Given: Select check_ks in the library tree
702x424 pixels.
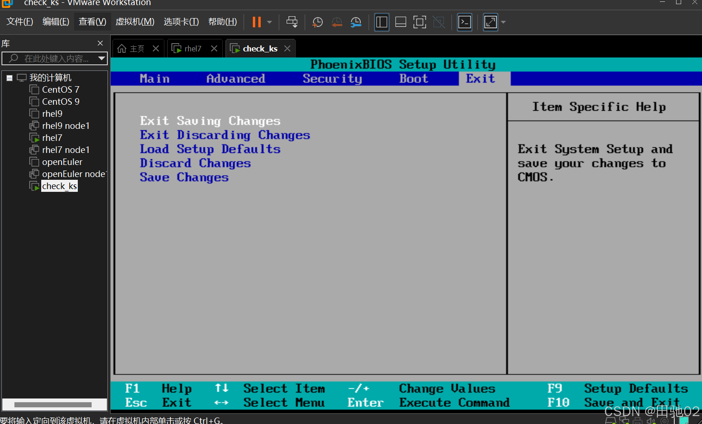Looking at the screenshot, I should coord(59,186).
